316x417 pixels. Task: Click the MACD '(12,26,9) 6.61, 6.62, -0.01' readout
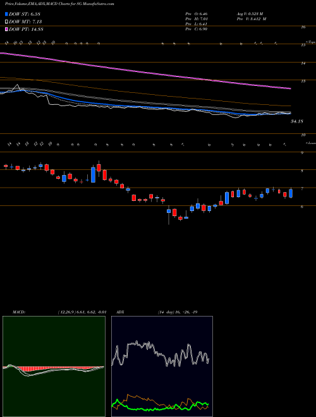(x=82, y=312)
